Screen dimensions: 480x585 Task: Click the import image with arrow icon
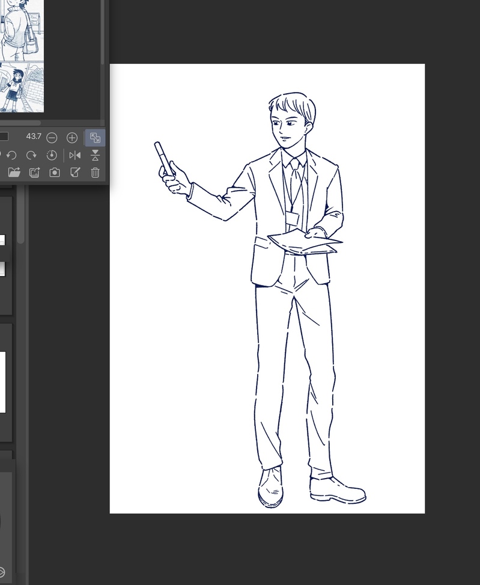point(34,173)
